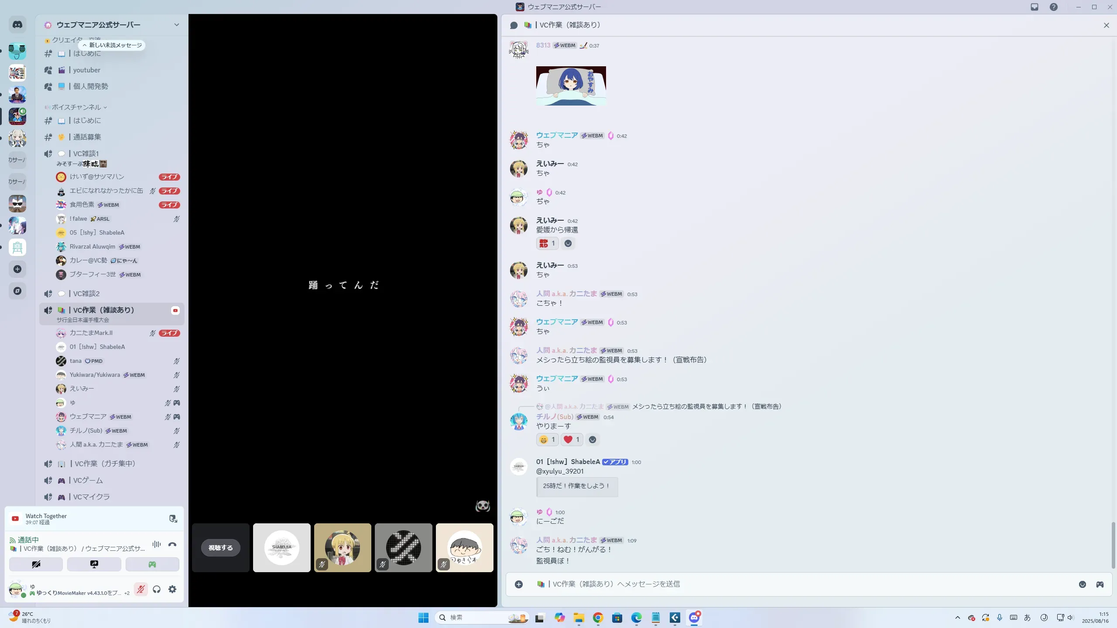Screen dimensions: 1117x628
Task: Open VC雑談2 voice channel
Action: (86, 294)
